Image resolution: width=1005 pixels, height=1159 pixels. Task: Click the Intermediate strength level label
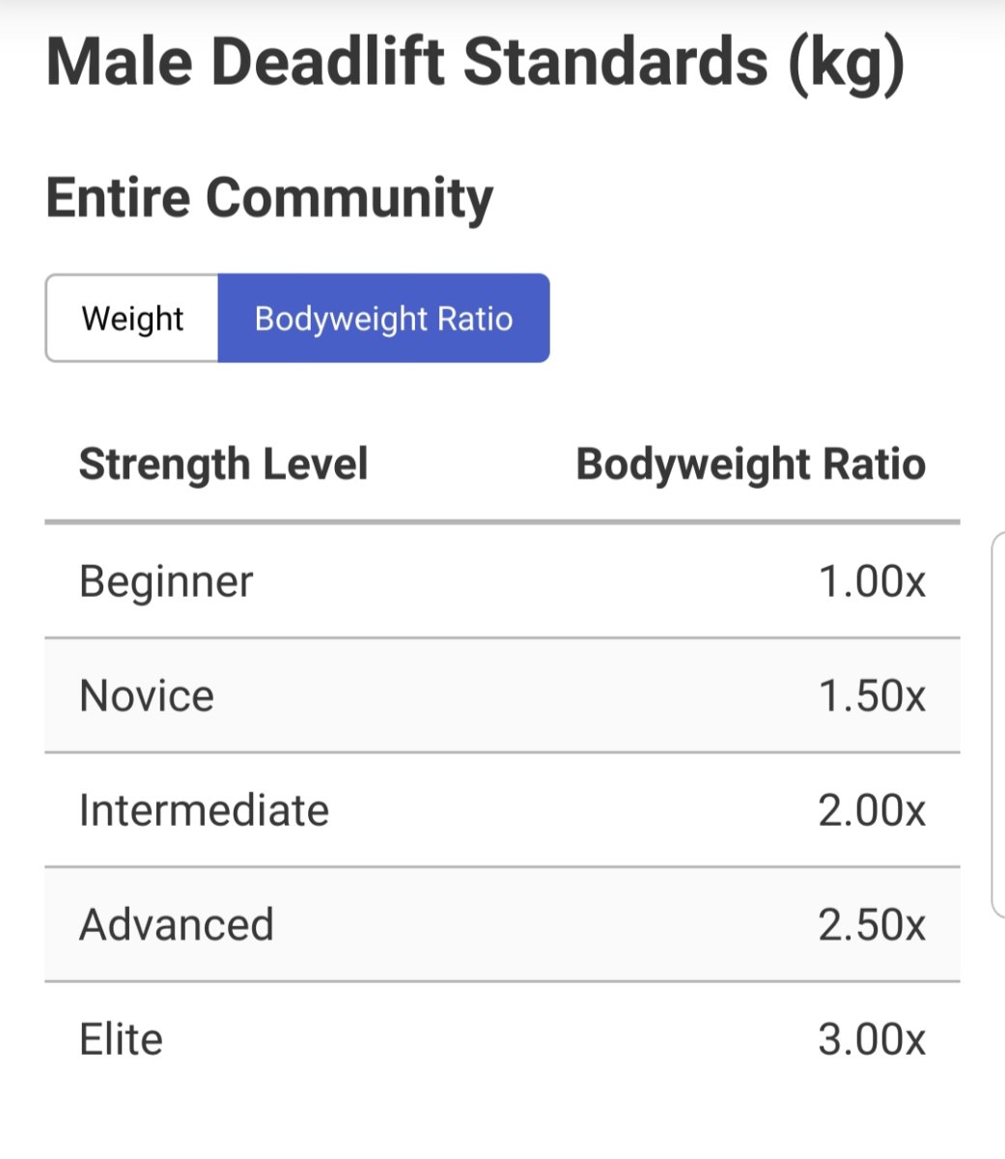coord(204,810)
